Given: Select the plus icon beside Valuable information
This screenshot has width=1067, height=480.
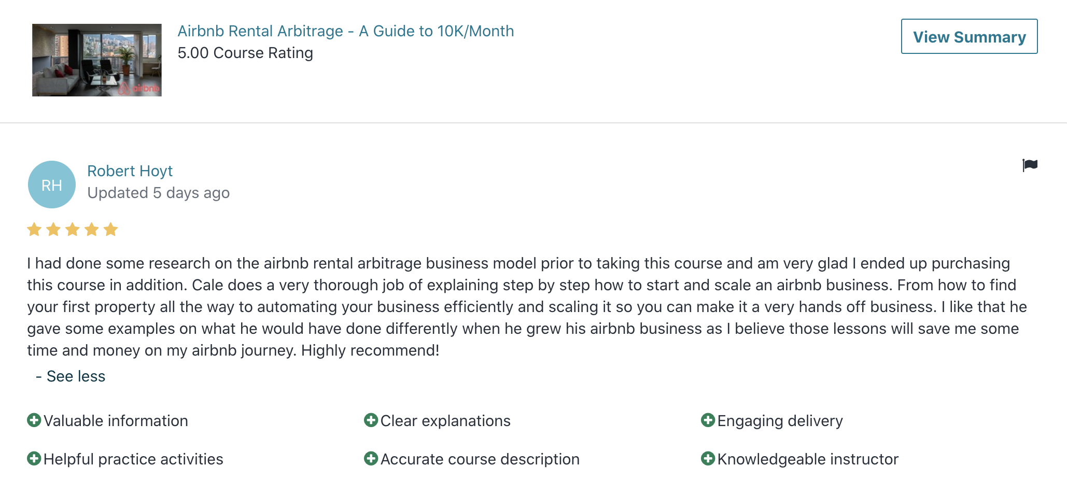Looking at the screenshot, I should pyautogui.click(x=34, y=420).
